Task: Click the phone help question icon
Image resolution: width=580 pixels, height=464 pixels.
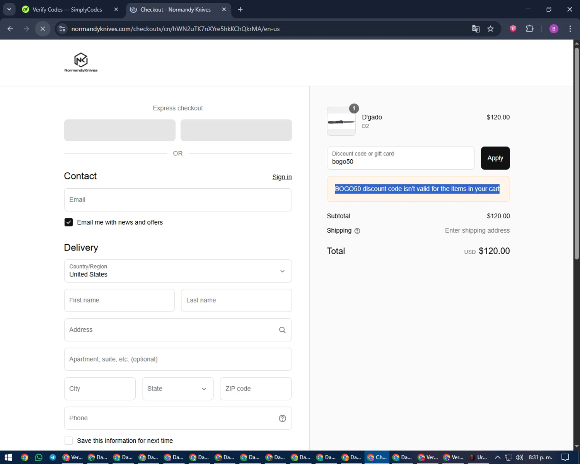Action: 282,418
